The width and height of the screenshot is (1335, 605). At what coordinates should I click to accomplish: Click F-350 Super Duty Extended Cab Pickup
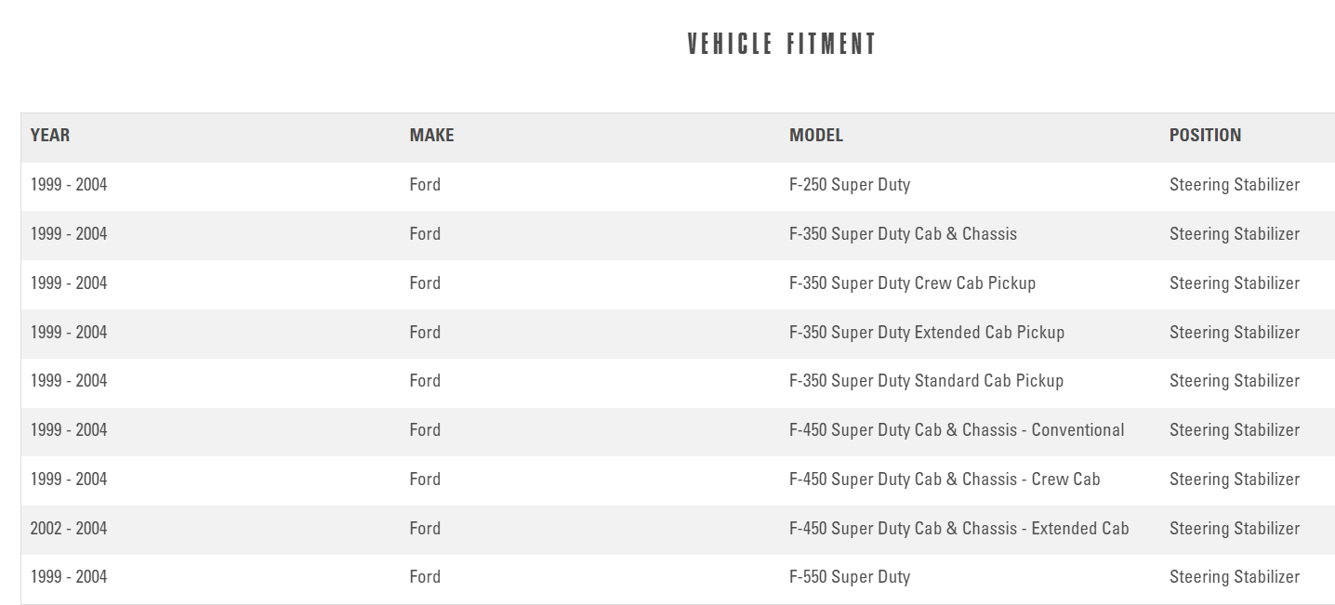click(x=926, y=333)
